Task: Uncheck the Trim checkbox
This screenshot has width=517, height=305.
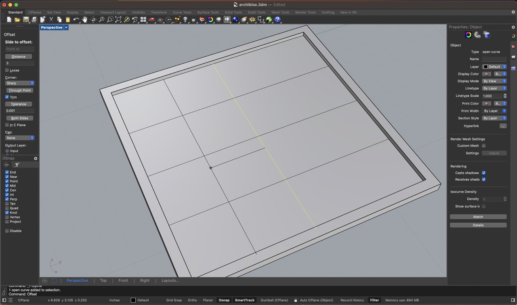Action: (7, 97)
